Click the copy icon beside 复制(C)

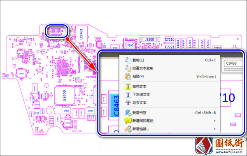[x=128, y=60]
